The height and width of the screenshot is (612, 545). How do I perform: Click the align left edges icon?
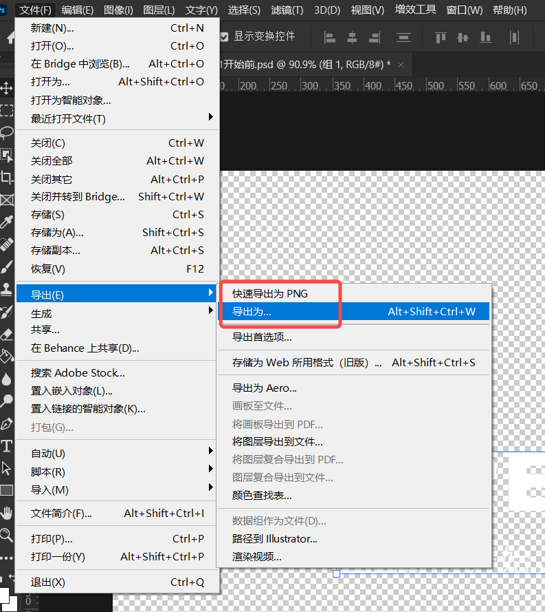(330, 37)
